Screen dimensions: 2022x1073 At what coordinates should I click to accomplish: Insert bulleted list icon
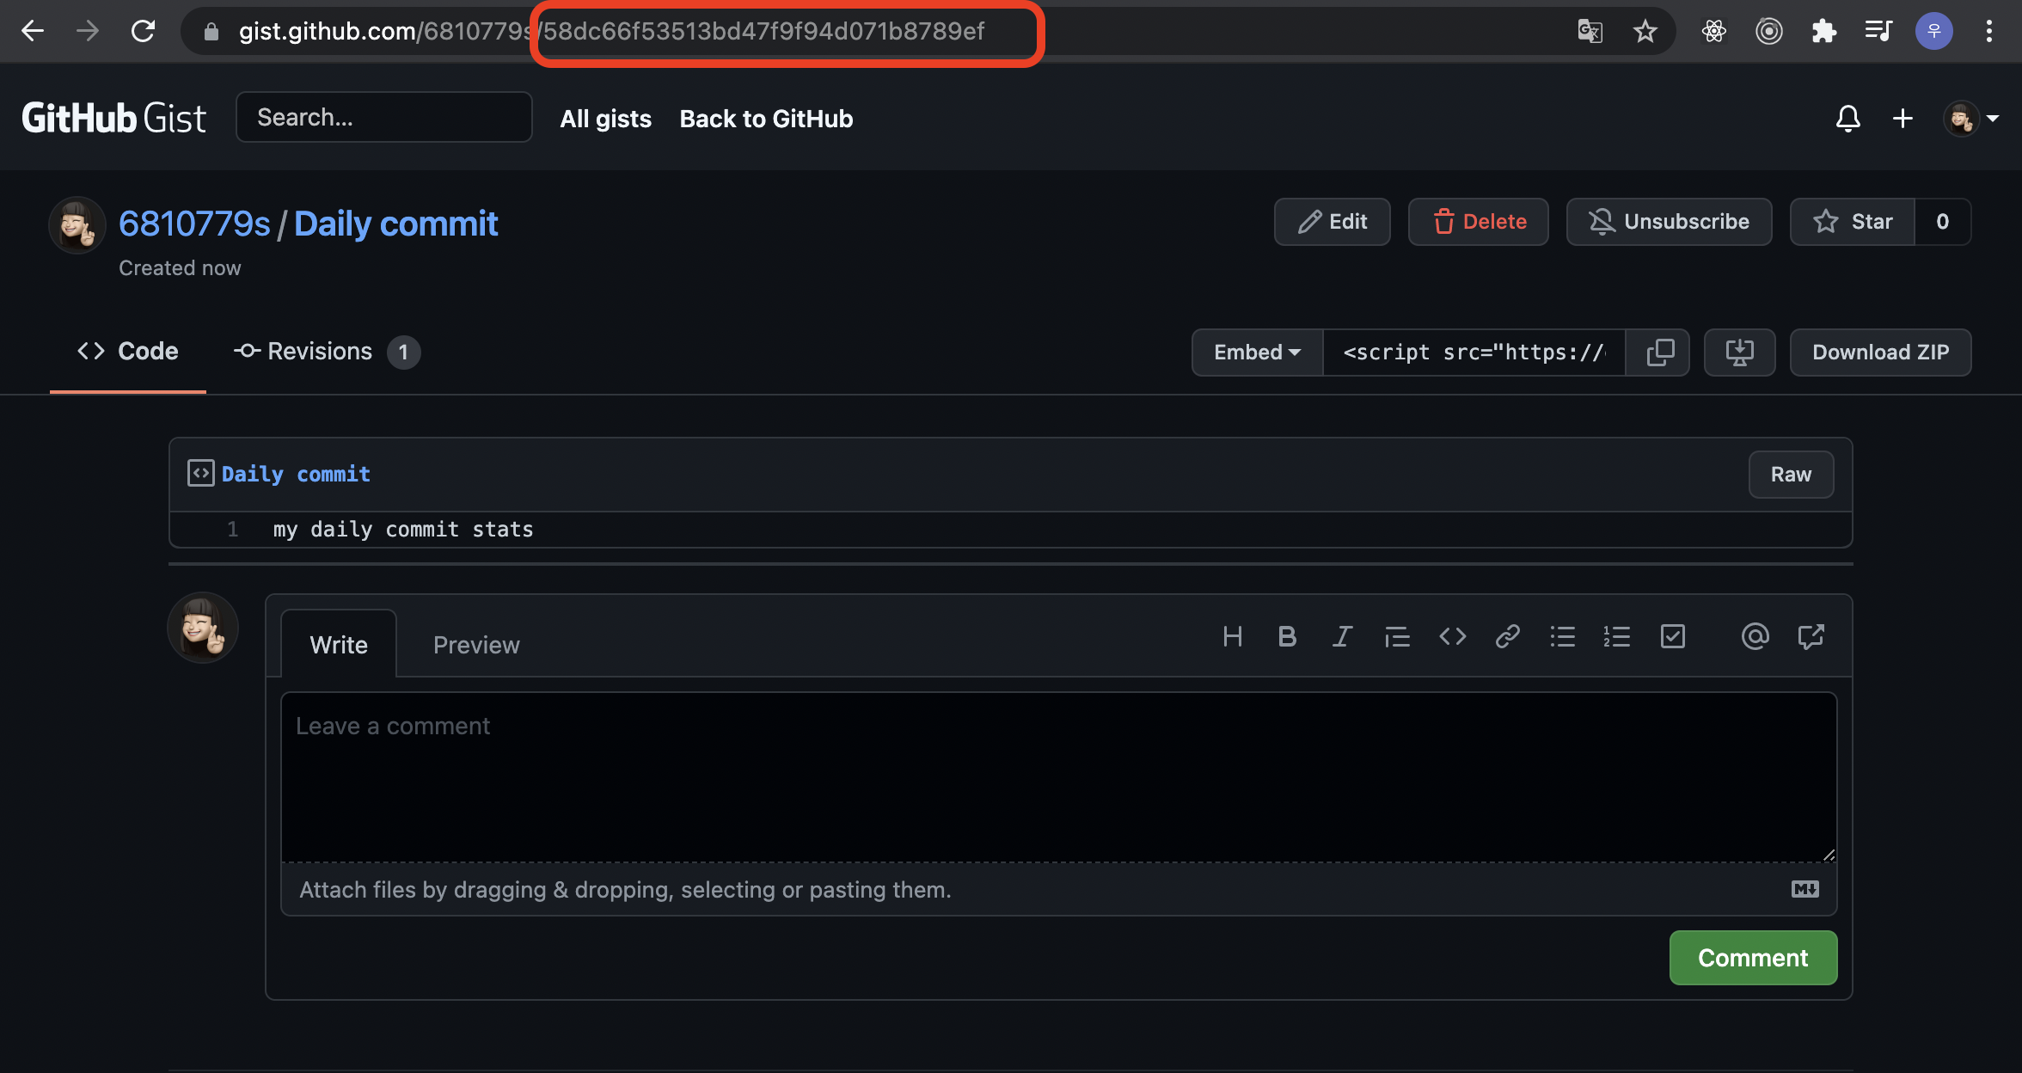pos(1562,637)
